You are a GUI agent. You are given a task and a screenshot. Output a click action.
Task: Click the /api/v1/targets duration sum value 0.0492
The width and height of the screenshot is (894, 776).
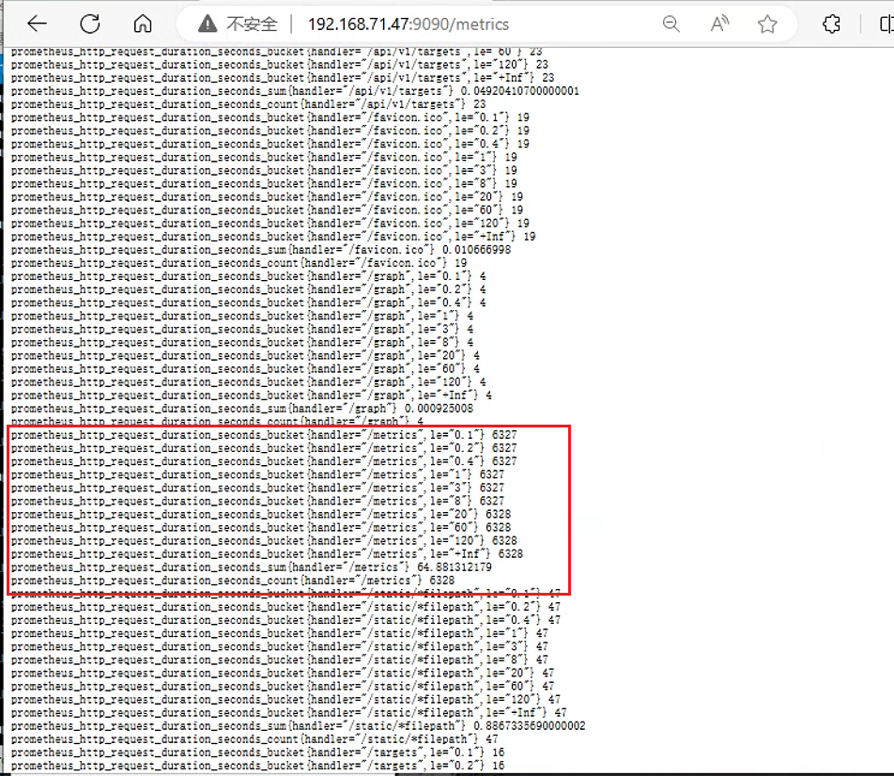pyautogui.click(x=519, y=91)
